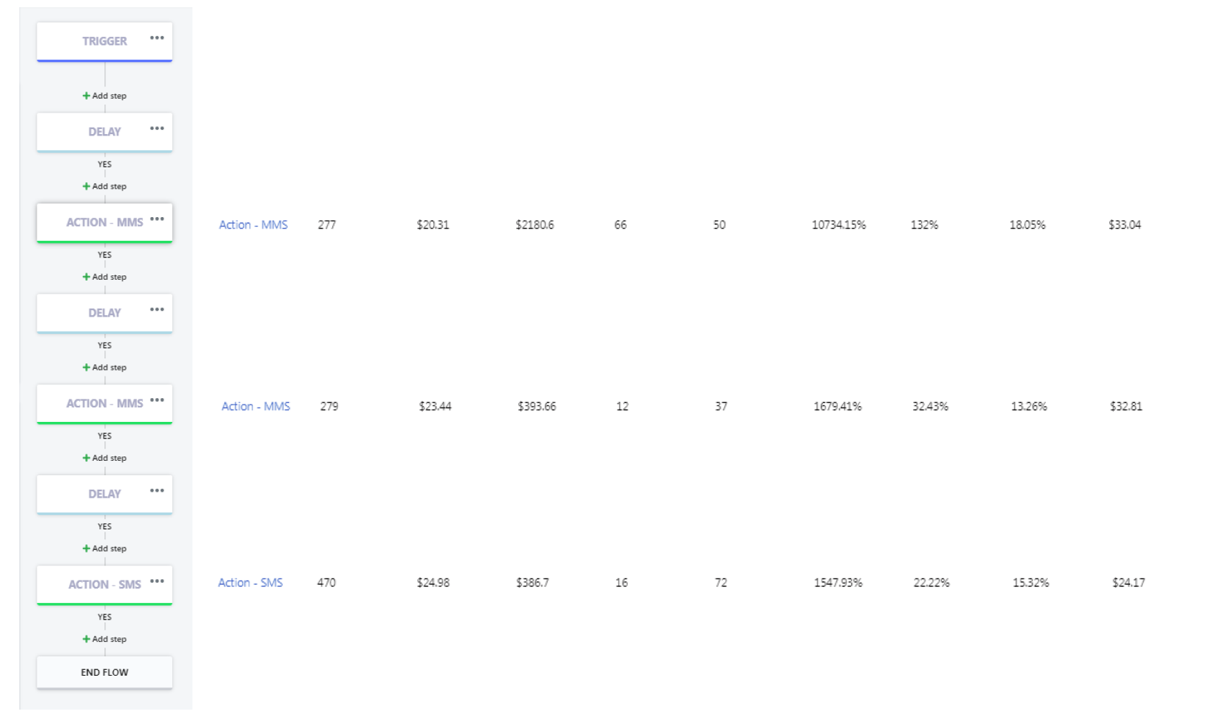Viewport: 1210px width, 719px height.
Task: Open the third DELAY step three-dot menu
Action: (x=157, y=490)
